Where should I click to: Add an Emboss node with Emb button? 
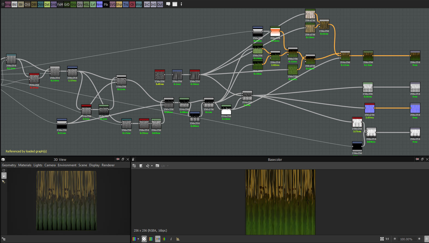point(54,4)
